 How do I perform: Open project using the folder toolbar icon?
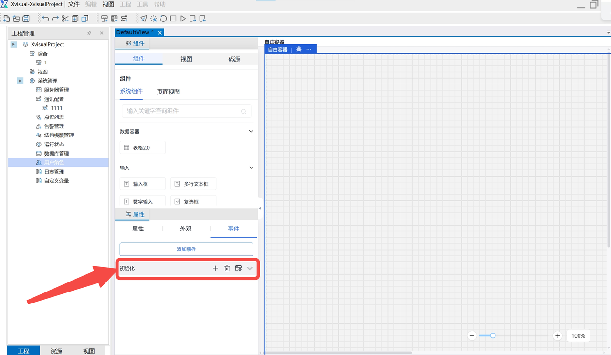pyautogui.click(x=16, y=19)
